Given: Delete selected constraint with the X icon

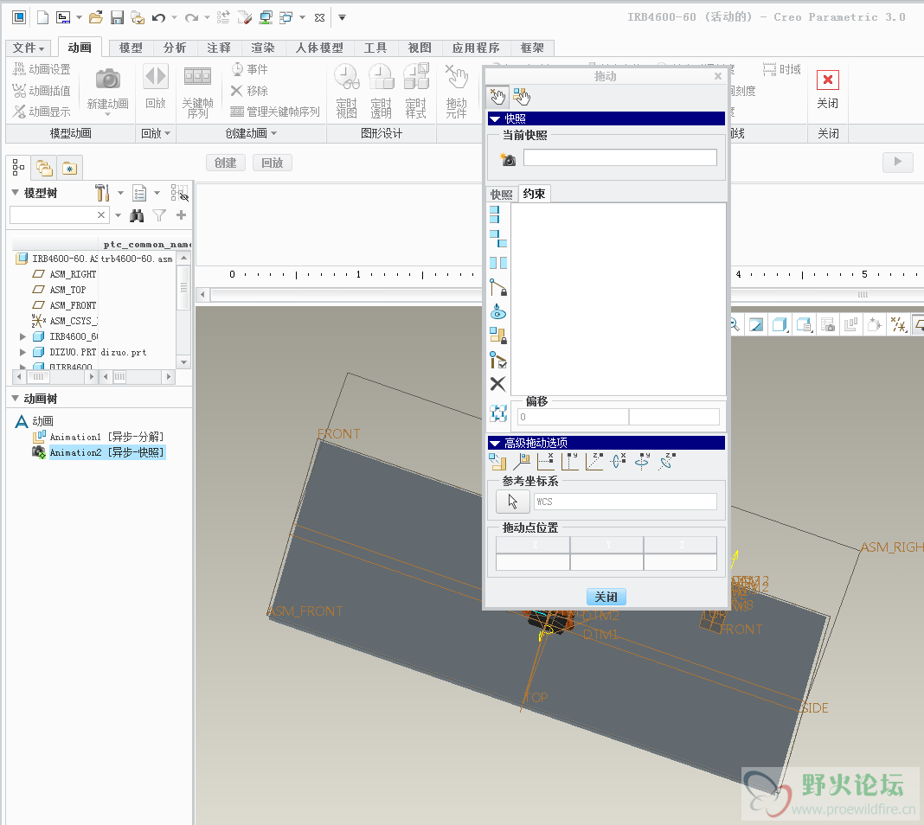Looking at the screenshot, I should click(x=498, y=384).
